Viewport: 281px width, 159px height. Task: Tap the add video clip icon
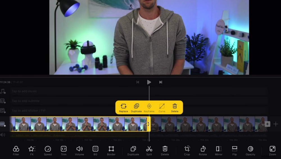pyautogui.click(x=3, y=124)
